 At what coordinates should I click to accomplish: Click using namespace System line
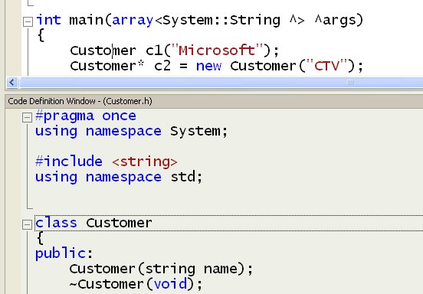(x=132, y=132)
